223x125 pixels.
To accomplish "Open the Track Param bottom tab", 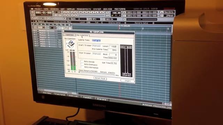I will pos(60,94).
